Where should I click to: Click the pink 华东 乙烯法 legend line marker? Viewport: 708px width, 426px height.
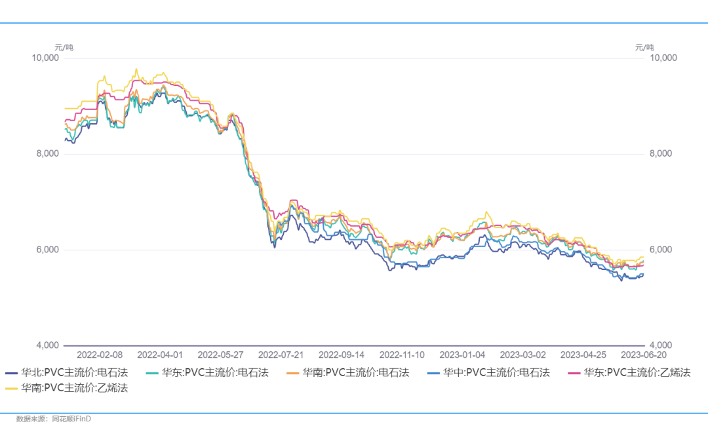574,373
